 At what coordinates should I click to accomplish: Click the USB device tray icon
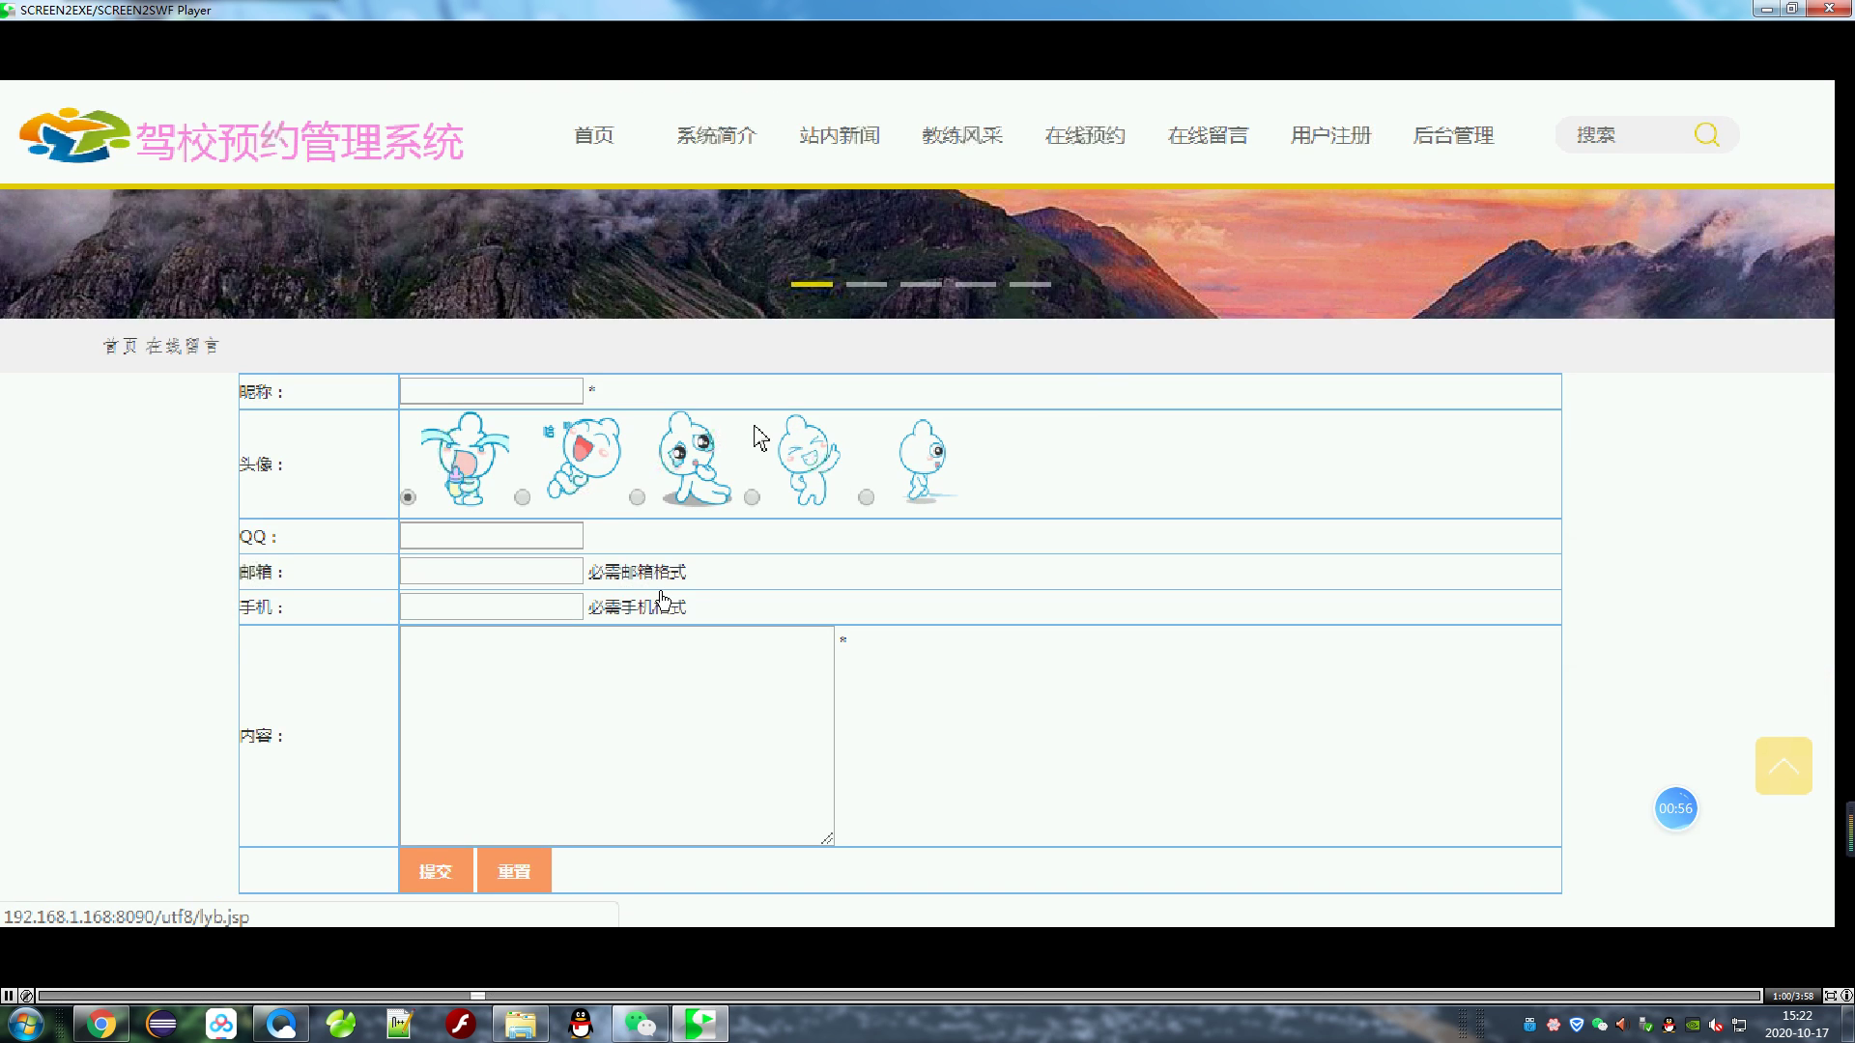pyautogui.click(x=1529, y=1025)
